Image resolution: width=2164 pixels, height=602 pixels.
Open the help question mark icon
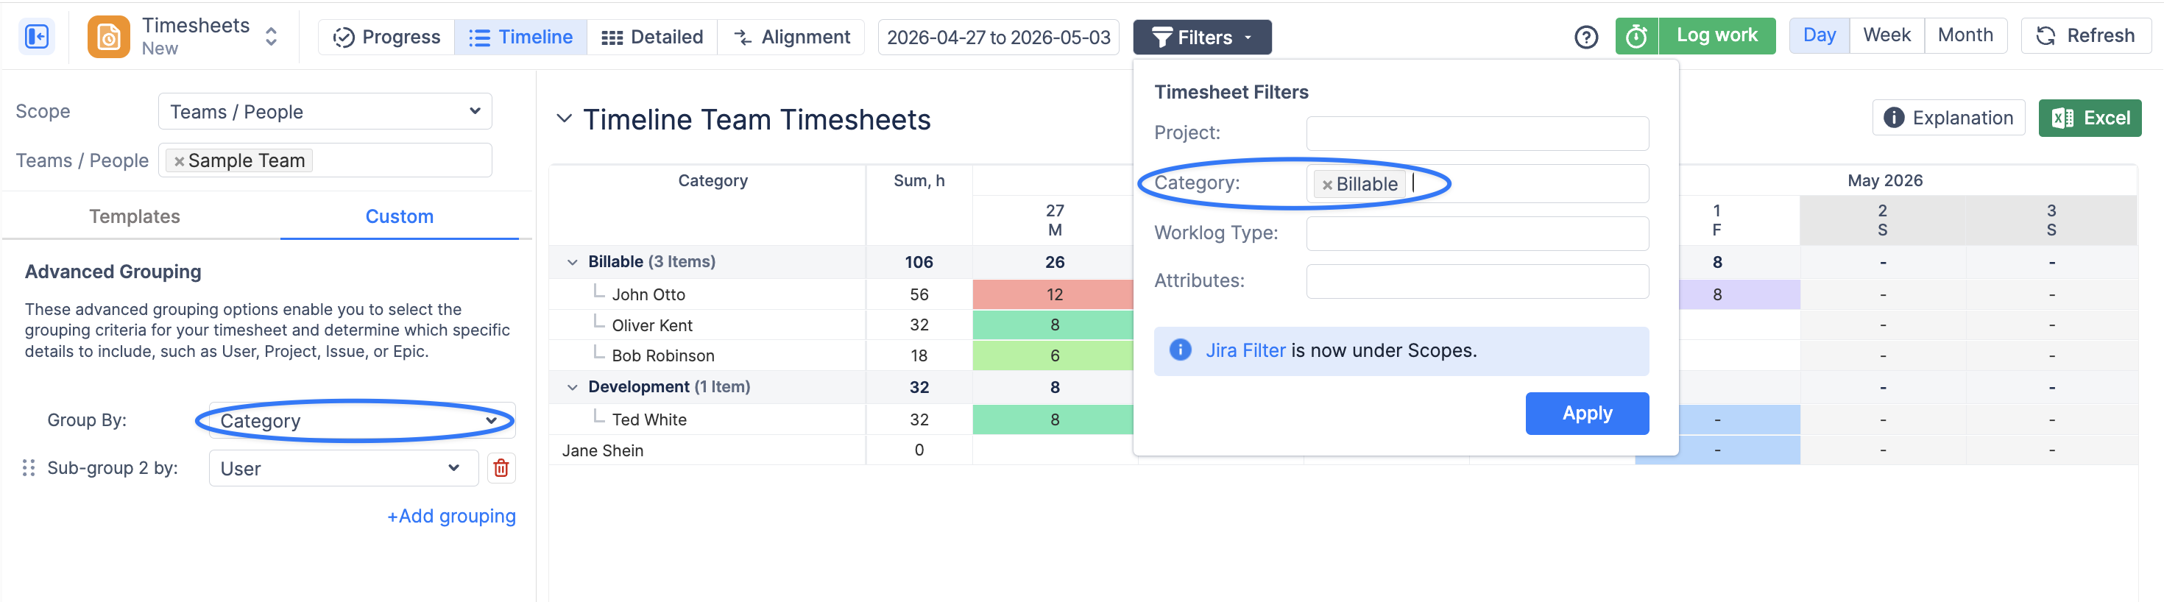1586,37
